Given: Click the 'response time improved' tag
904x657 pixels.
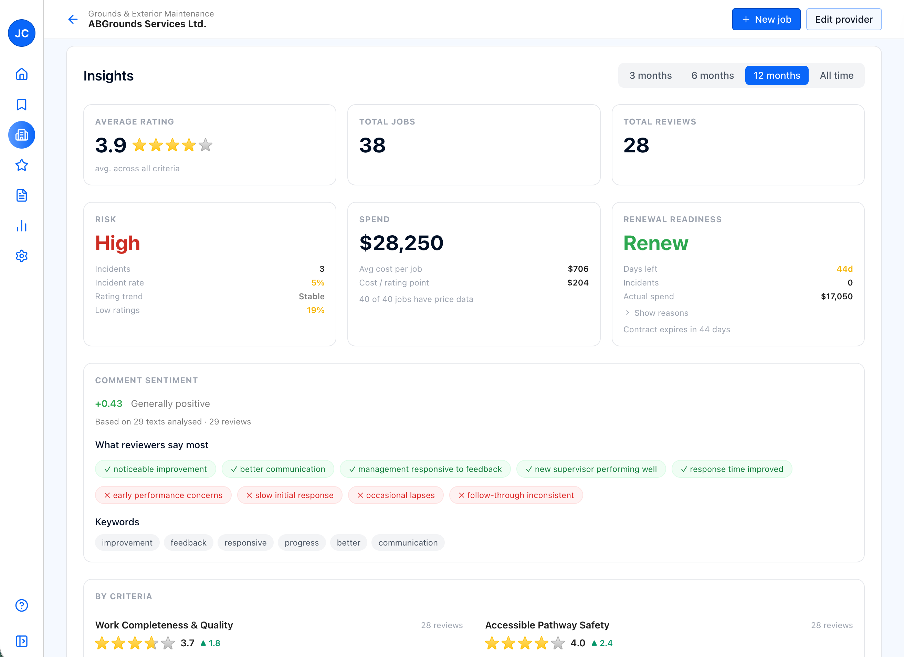Looking at the screenshot, I should pyautogui.click(x=732, y=469).
